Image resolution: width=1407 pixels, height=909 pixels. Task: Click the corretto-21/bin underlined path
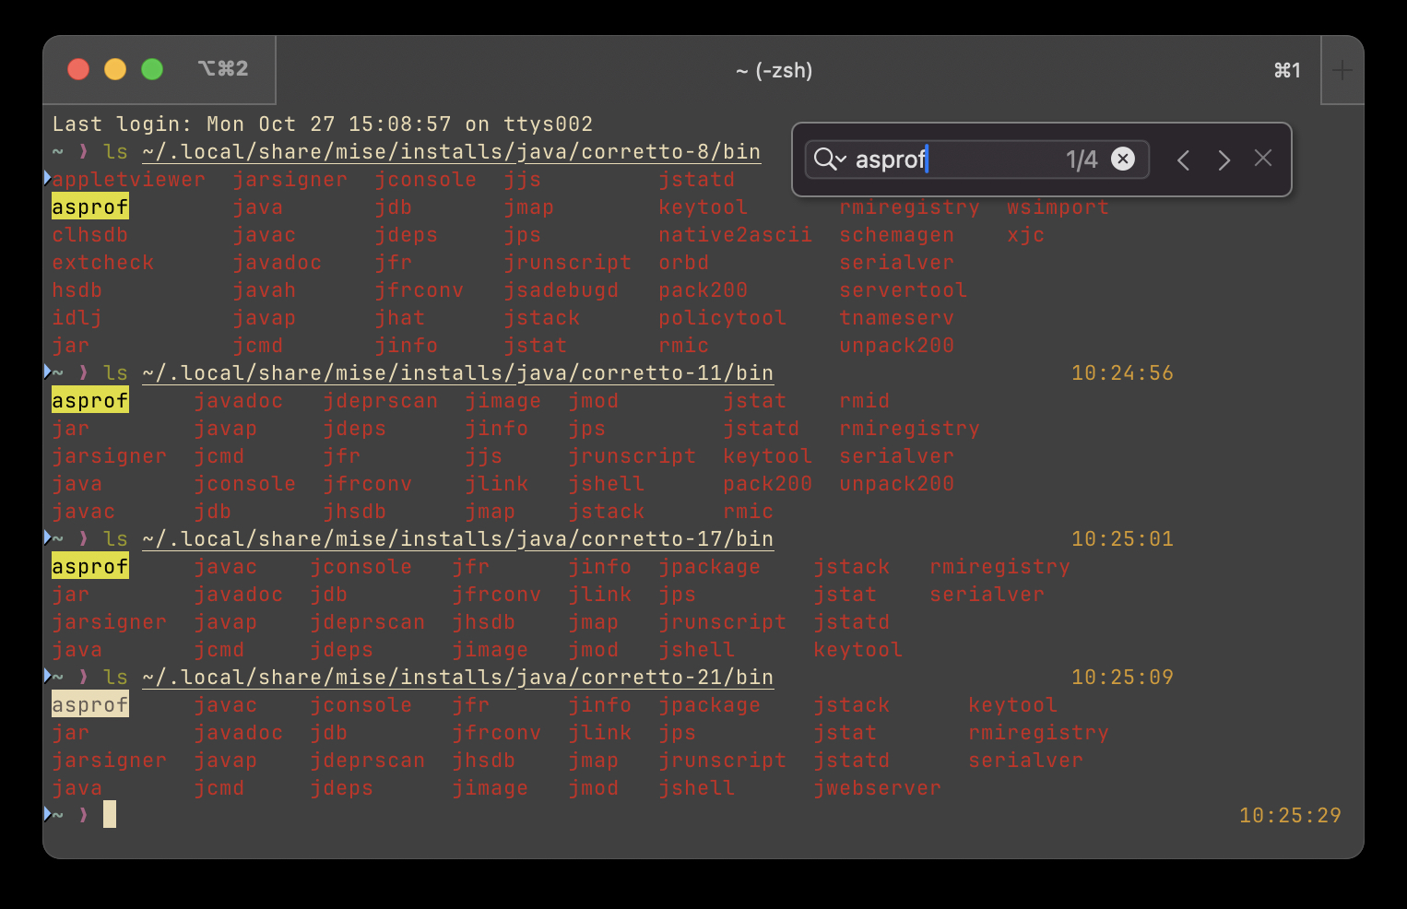point(458,678)
